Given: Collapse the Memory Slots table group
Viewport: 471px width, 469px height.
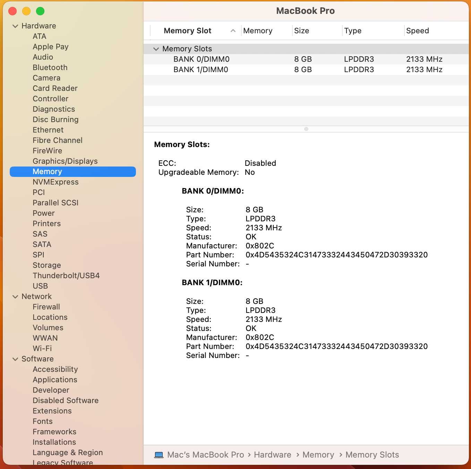Looking at the screenshot, I should point(156,49).
